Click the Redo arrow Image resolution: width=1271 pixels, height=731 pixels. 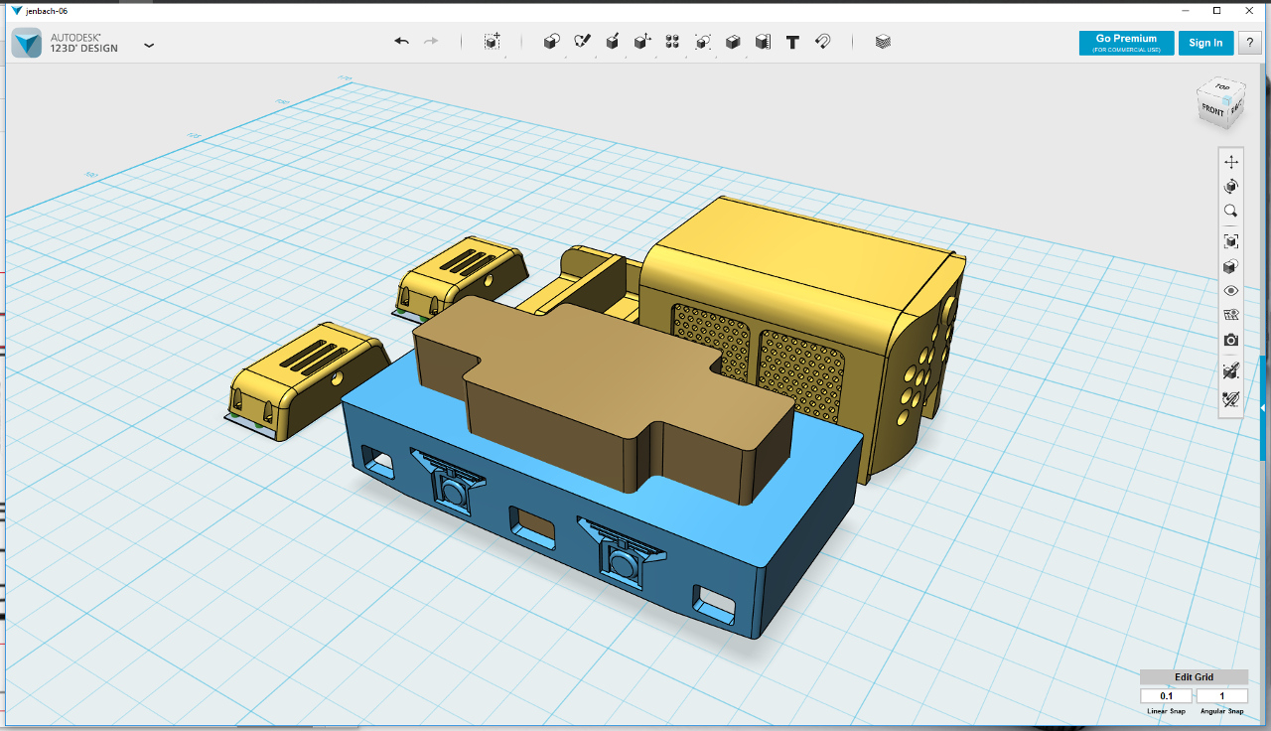(431, 42)
